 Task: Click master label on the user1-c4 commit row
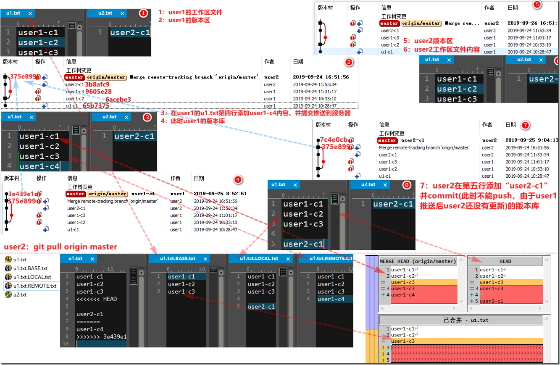[x=75, y=194]
